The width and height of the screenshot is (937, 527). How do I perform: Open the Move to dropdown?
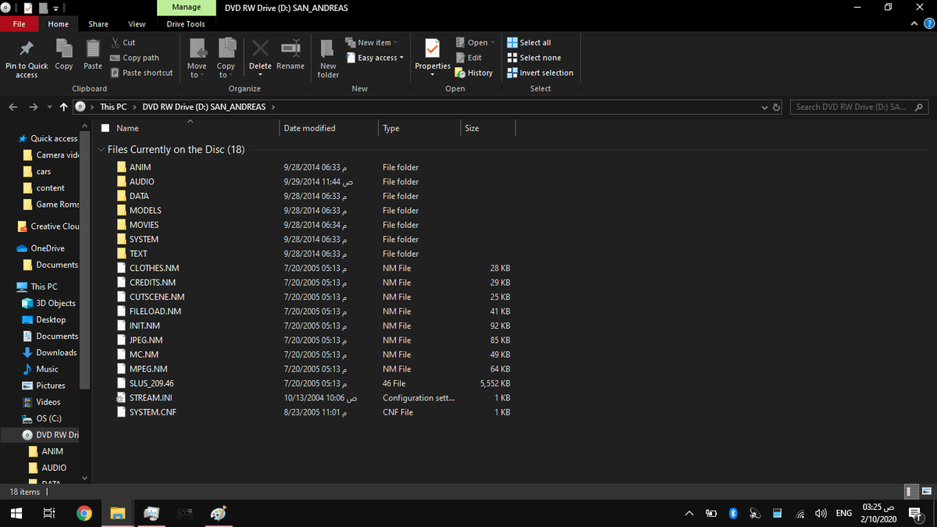point(197,70)
